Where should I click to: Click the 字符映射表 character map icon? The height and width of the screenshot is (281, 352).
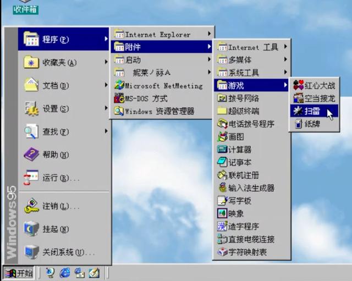click(222, 252)
